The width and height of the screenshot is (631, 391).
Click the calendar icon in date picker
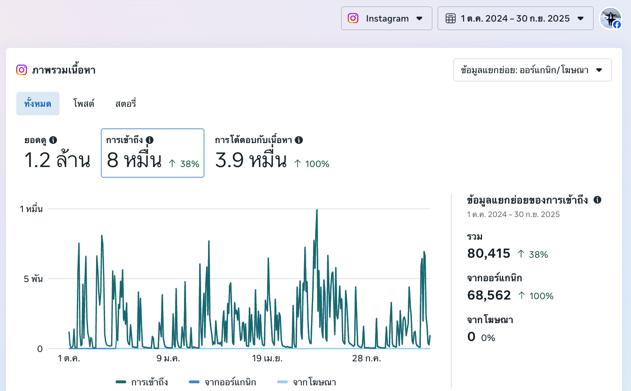(x=450, y=19)
